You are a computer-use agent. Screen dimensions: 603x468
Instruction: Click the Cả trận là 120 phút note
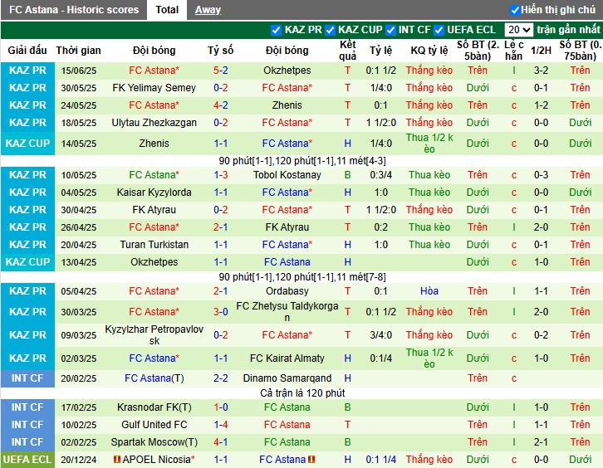pyautogui.click(x=302, y=393)
